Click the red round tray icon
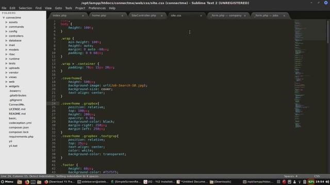The width and height of the screenshot is (330, 185). point(284,182)
